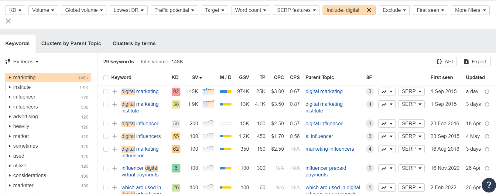Refresh the 'influencer digital virtual payments' row
The image size is (496, 194).
(x=487, y=168)
